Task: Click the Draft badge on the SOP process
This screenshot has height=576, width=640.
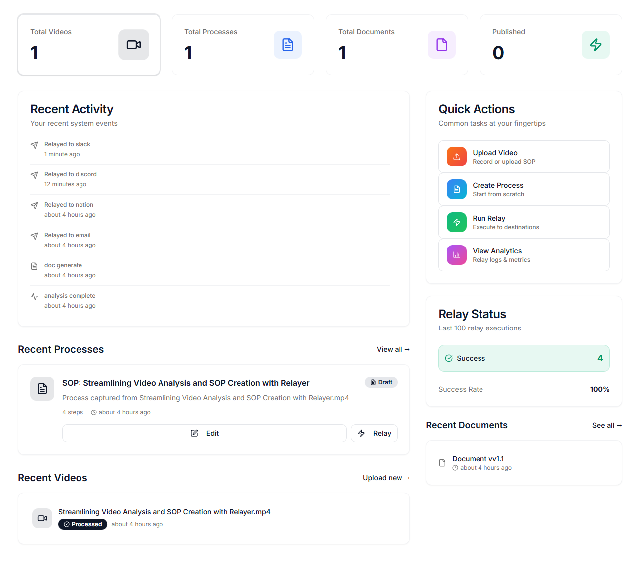Action: 381,382
